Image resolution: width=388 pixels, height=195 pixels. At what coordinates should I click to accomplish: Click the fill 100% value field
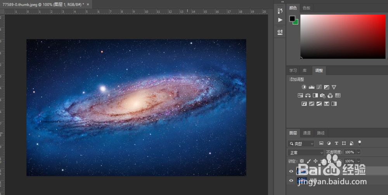click(350, 161)
